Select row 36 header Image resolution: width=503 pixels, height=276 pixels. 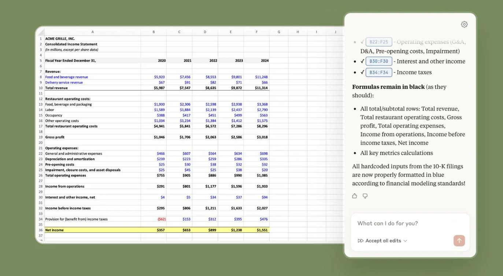tap(41, 230)
